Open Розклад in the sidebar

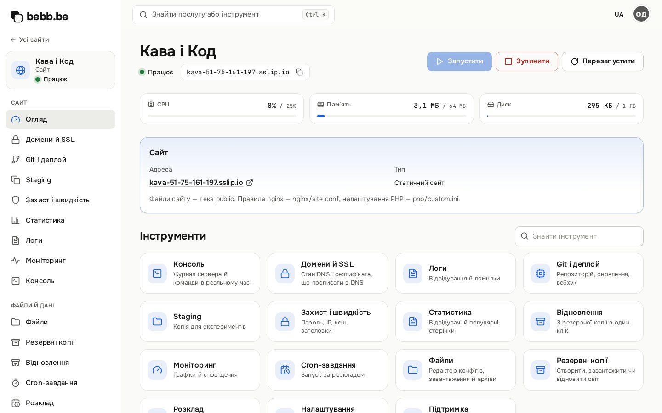click(x=60, y=403)
